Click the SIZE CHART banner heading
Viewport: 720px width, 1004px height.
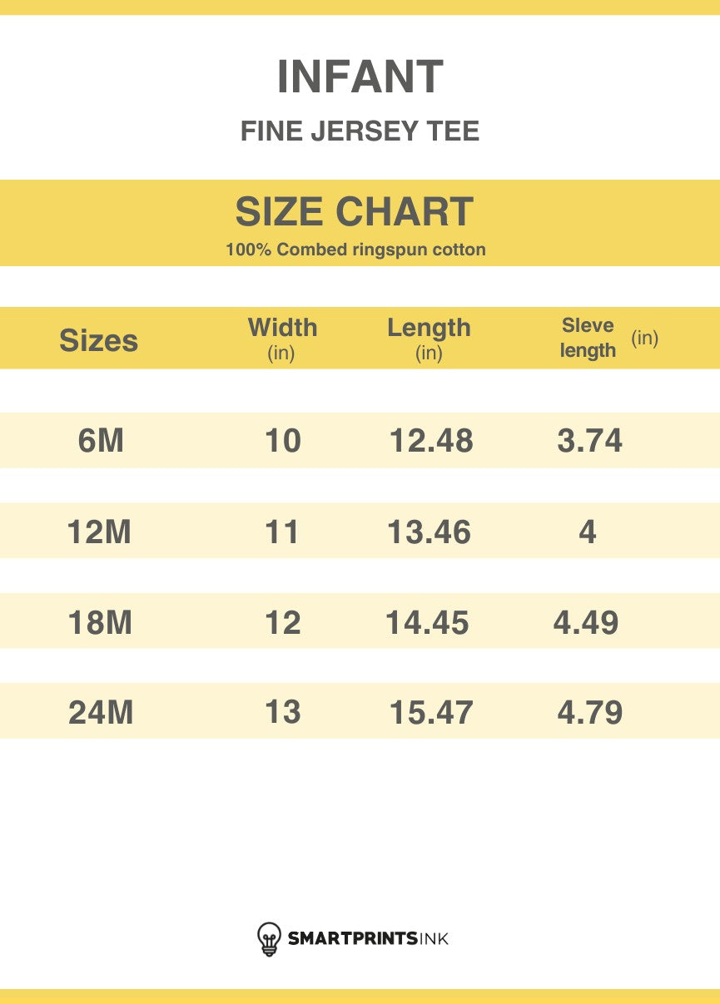click(x=355, y=212)
